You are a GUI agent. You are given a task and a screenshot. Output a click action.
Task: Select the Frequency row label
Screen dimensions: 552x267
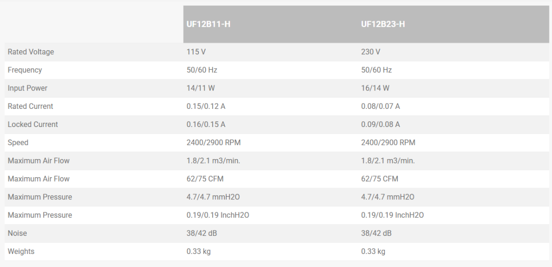25,70
